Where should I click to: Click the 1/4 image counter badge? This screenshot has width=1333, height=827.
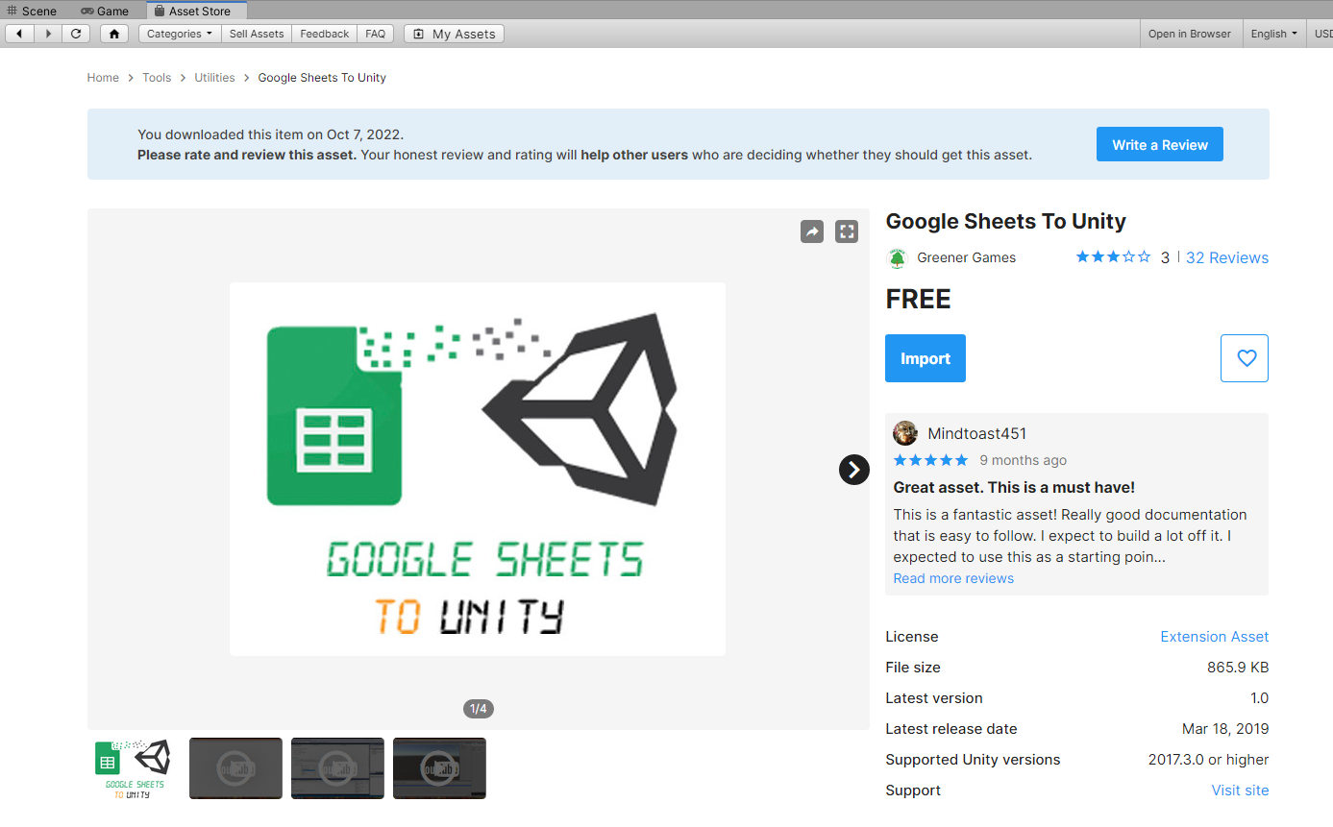(x=479, y=709)
